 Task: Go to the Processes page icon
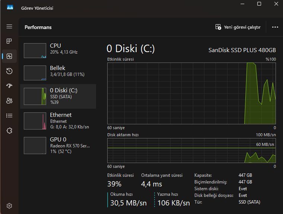click(9, 41)
